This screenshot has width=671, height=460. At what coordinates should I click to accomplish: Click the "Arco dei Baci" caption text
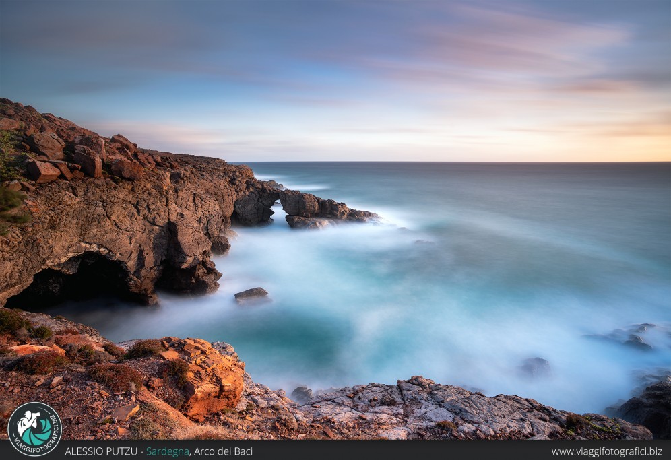tap(223, 451)
